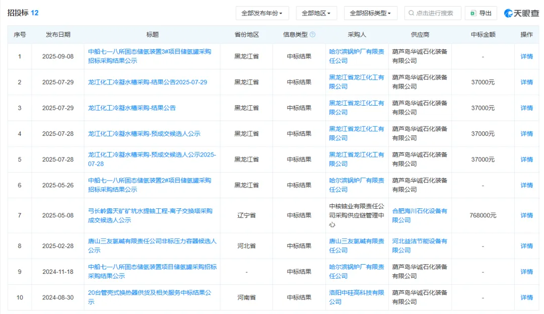The height and width of the screenshot is (314, 544).
Task: Click the 导出 export button
Action: [481, 13]
